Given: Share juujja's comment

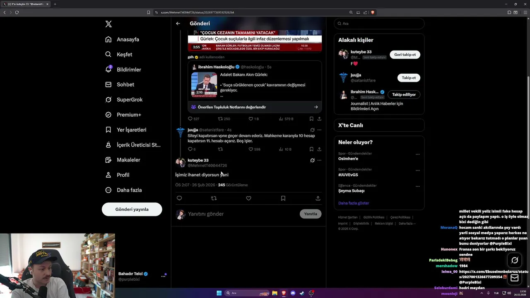Looking at the screenshot, I should (x=319, y=149).
